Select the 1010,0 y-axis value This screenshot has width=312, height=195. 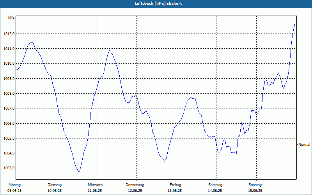[9, 64]
